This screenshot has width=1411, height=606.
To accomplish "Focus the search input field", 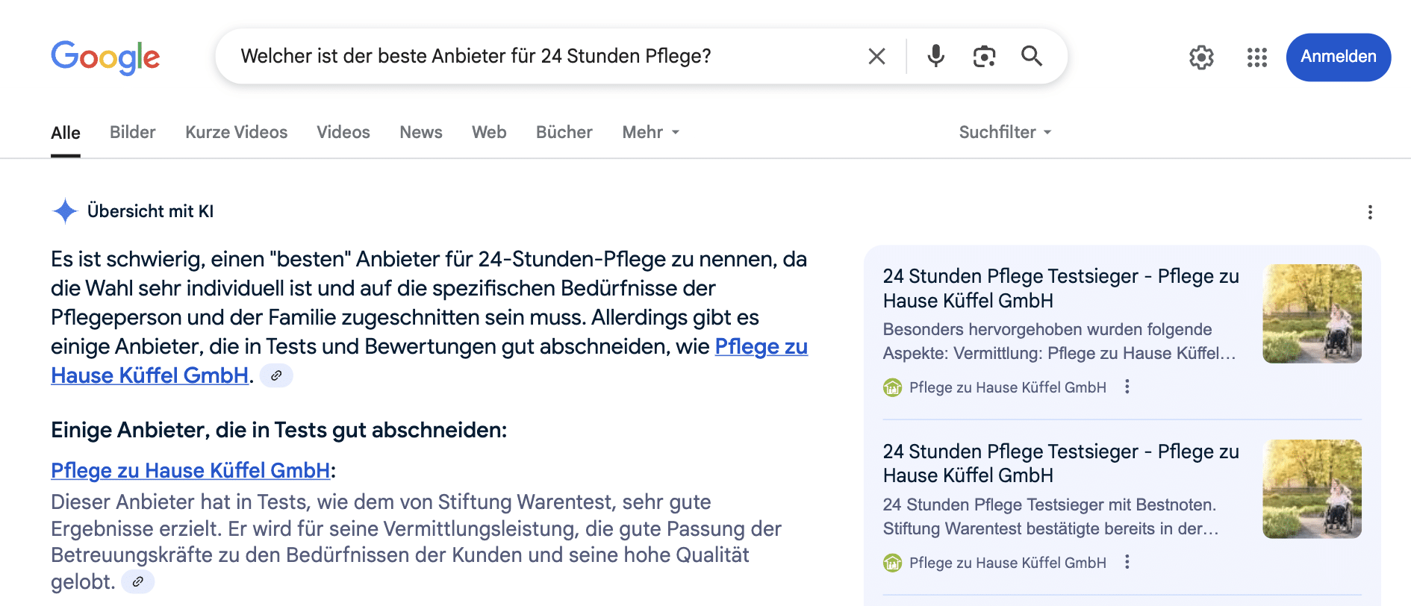I will click(549, 56).
